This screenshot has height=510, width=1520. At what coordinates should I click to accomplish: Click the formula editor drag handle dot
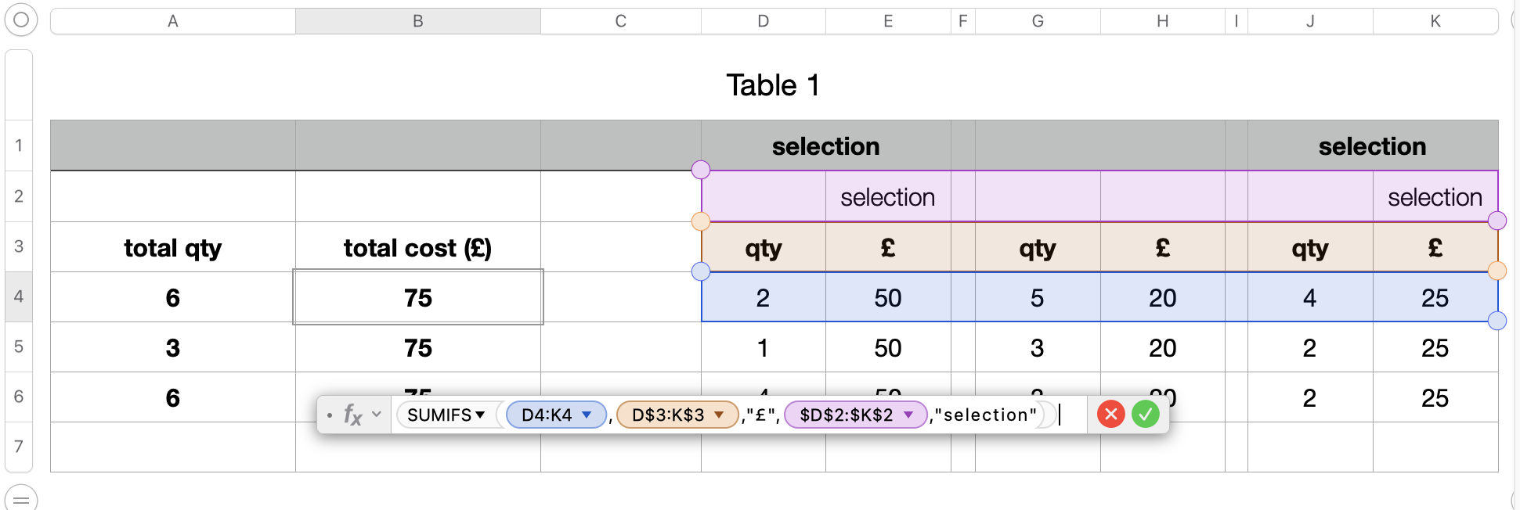coord(330,415)
